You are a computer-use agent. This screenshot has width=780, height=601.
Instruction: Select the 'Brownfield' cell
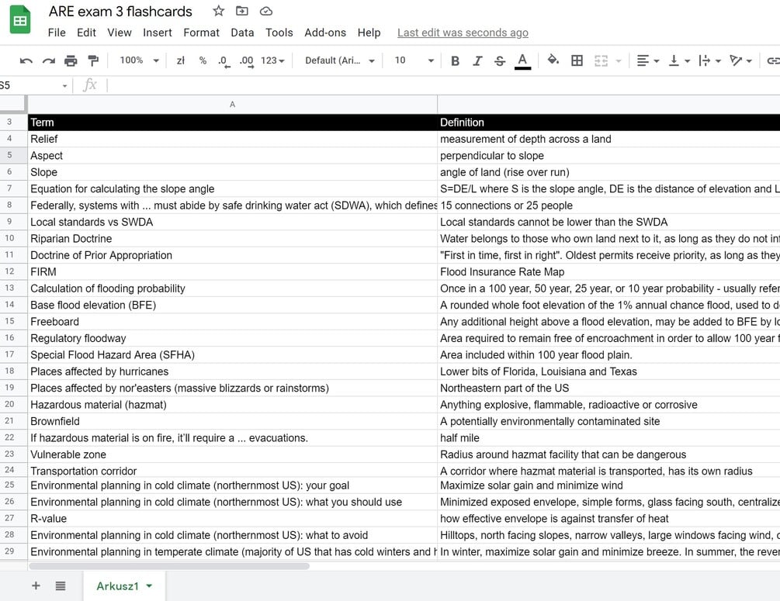point(232,421)
